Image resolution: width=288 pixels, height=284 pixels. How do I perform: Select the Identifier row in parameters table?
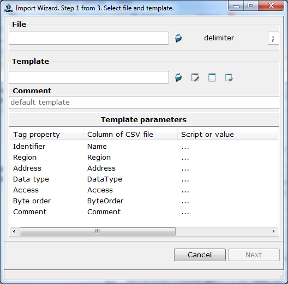[144, 147]
